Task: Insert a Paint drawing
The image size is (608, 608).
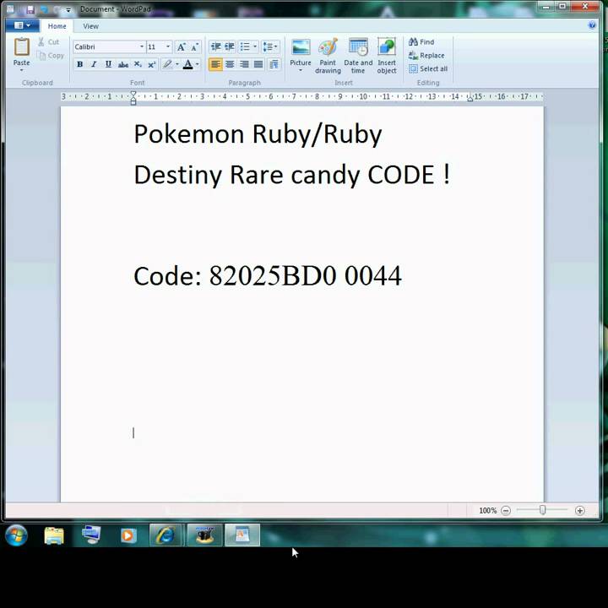Action: (328, 56)
